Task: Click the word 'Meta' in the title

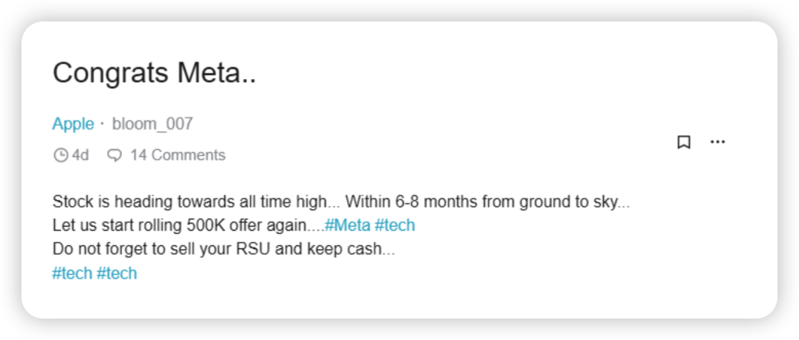Action: click(x=217, y=72)
